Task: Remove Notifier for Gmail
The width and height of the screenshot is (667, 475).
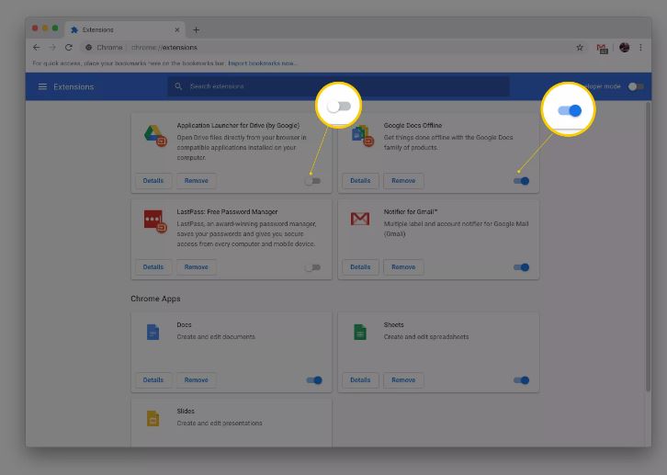Action: [x=403, y=267]
